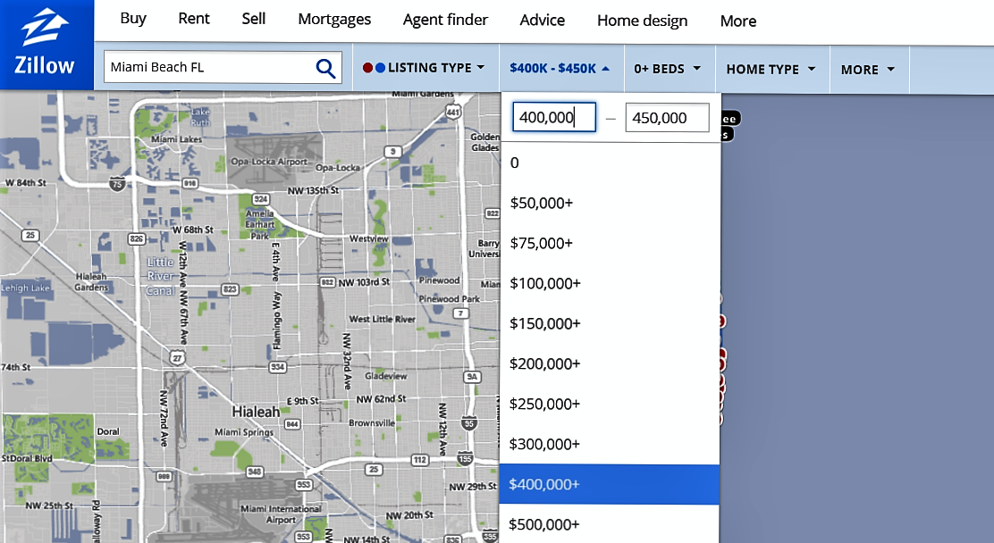
Task: Click the maximum price field 450,000
Action: click(x=667, y=118)
